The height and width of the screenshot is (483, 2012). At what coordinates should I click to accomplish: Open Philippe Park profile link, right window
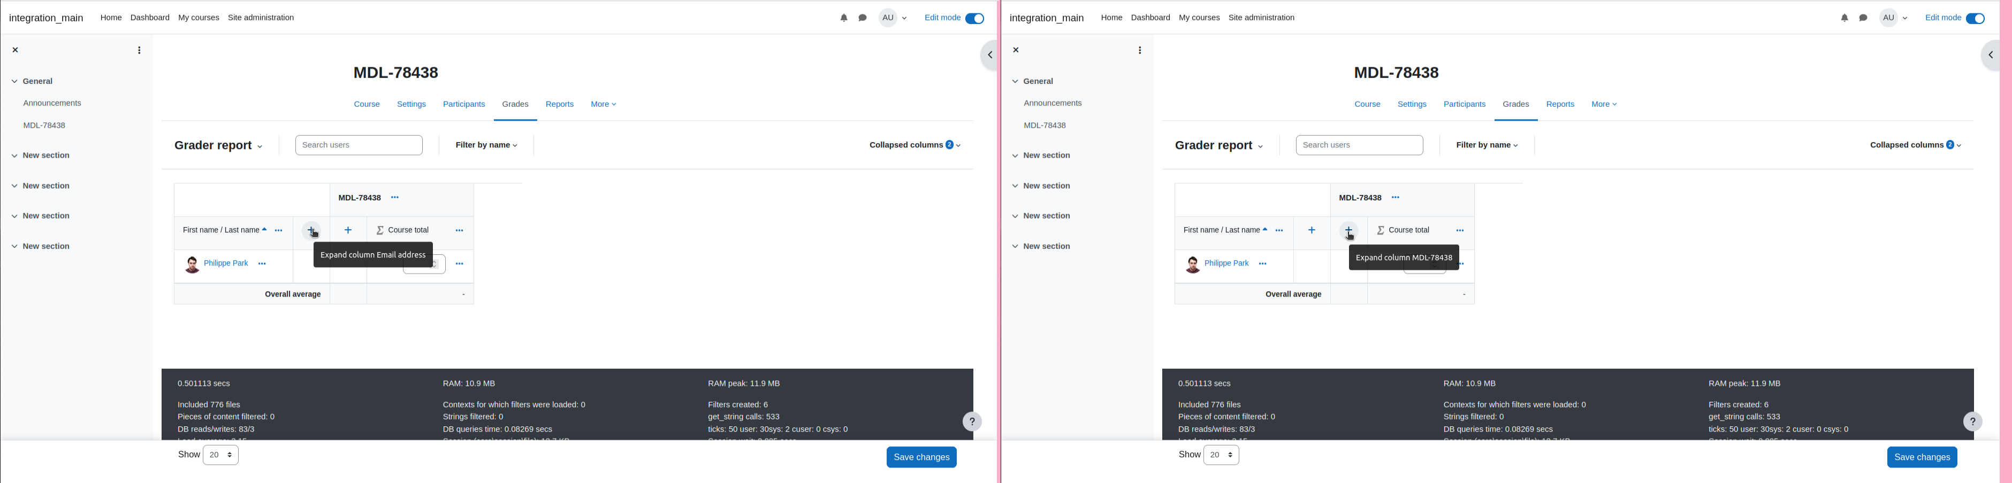pos(1226,264)
